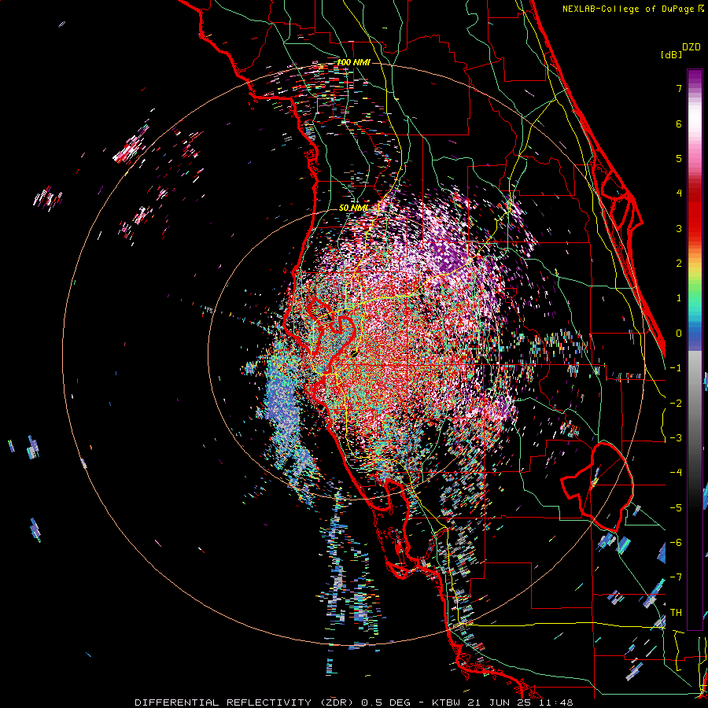Click the DZD legend title
The height and width of the screenshot is (708, 708).
[x=691, y=47]
